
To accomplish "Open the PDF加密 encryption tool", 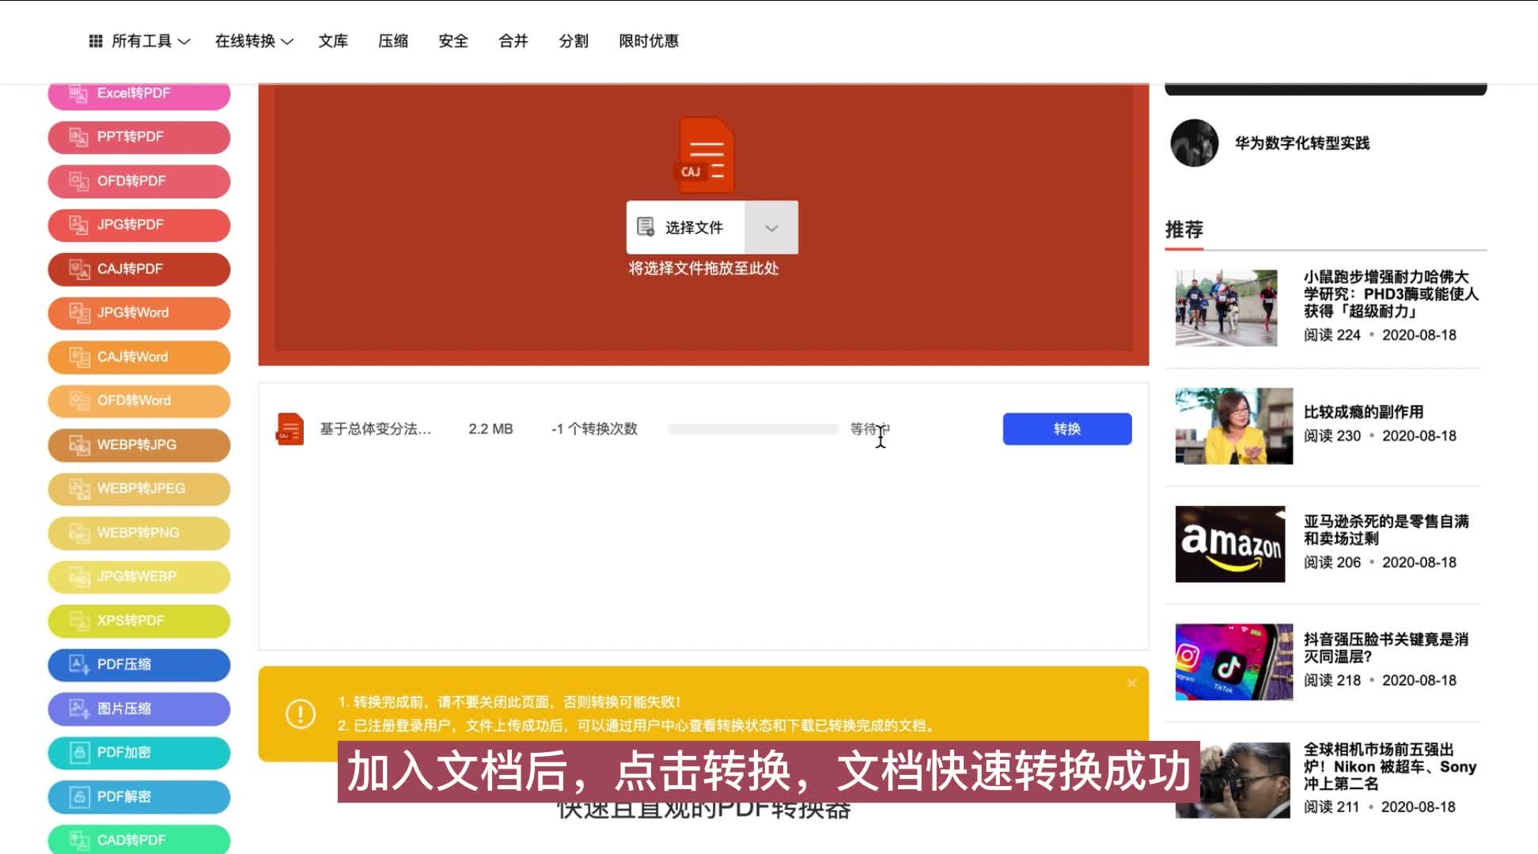I will click(x=139, y=753).
